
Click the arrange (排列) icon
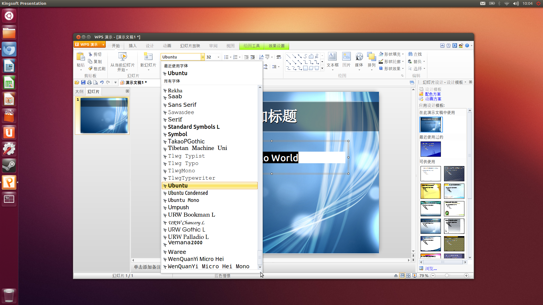[371, 56]
